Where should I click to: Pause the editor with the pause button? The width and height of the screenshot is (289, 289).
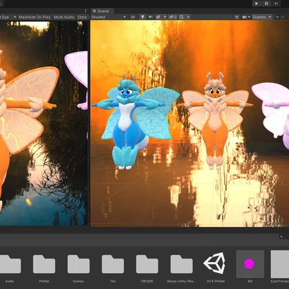point(266,3)
